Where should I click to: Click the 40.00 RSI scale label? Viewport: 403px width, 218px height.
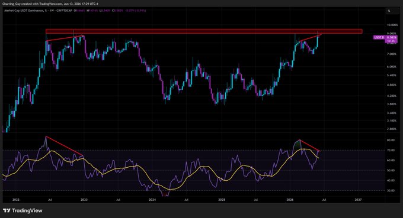[x=391, y=180]
